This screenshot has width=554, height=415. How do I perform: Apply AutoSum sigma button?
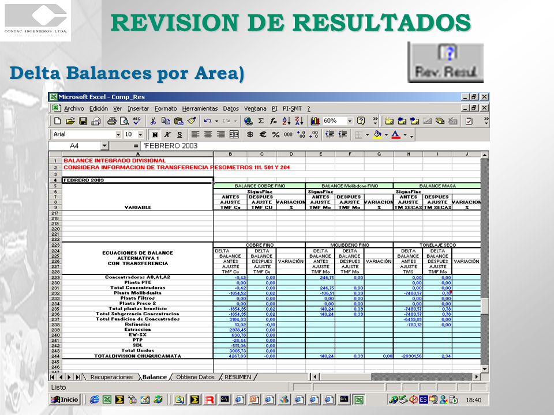(261, 121)
